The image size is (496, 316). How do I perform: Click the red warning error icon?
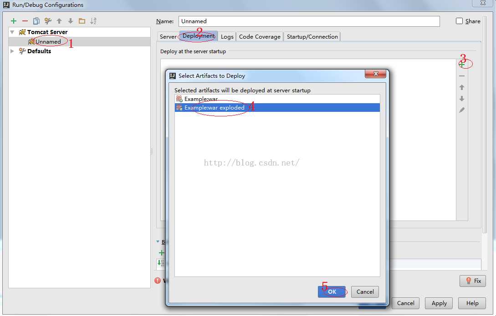tap(158, 281)
